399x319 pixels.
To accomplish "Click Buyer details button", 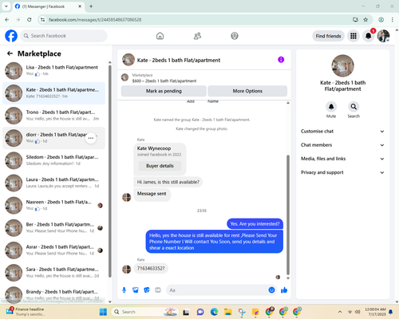I will pos(160,166).
